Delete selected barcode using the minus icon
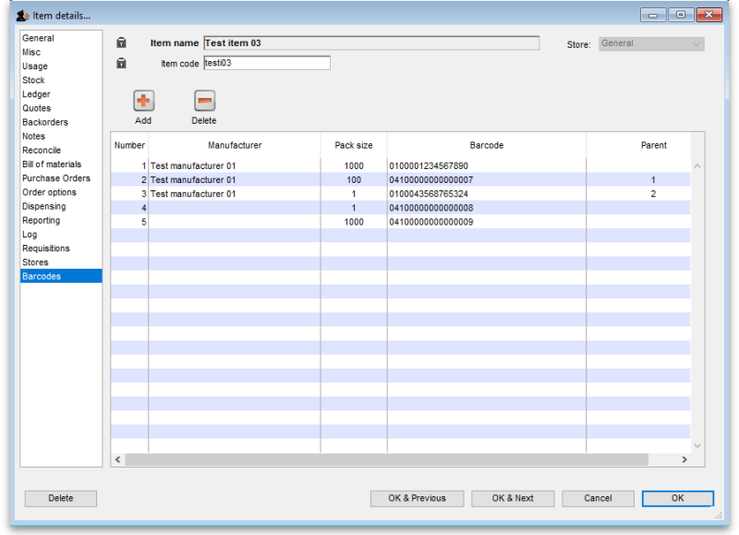 click(x=203, y=102)
